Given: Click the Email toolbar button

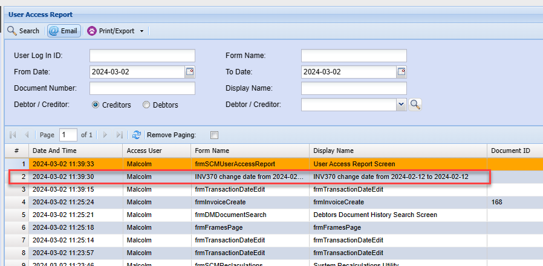Looking at the screenshot, I should [x=64, y=31].
